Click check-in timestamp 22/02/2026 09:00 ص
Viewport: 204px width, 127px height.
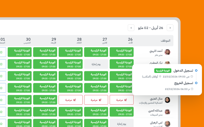point(176,77)
